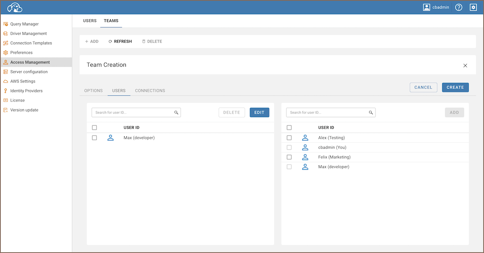Open the Connections tab
The width and height of the screenshot is (484, 253).
150,91
